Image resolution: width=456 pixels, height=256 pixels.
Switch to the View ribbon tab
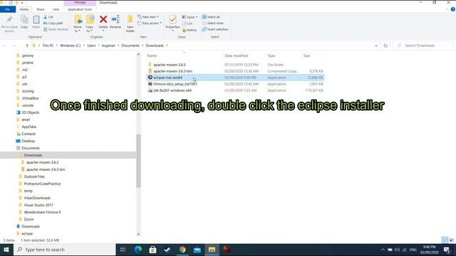tap(56, 9)
